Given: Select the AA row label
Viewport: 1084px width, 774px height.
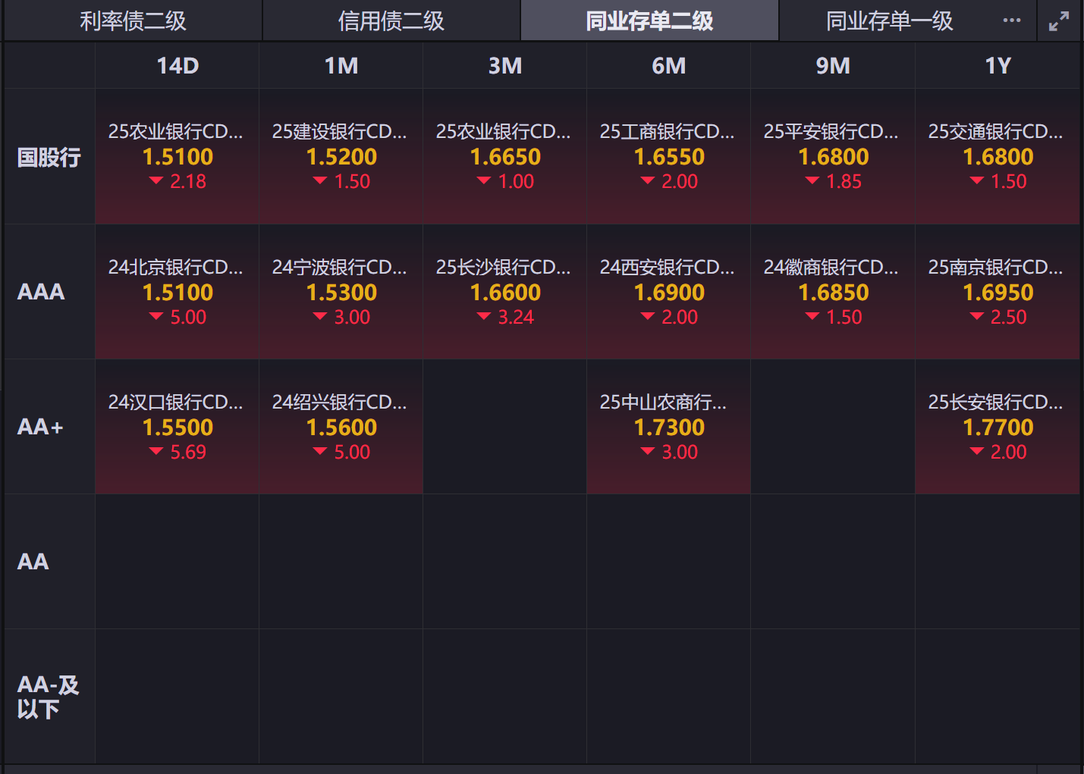Looking at the screenshot, I should (x=49, y=562).
